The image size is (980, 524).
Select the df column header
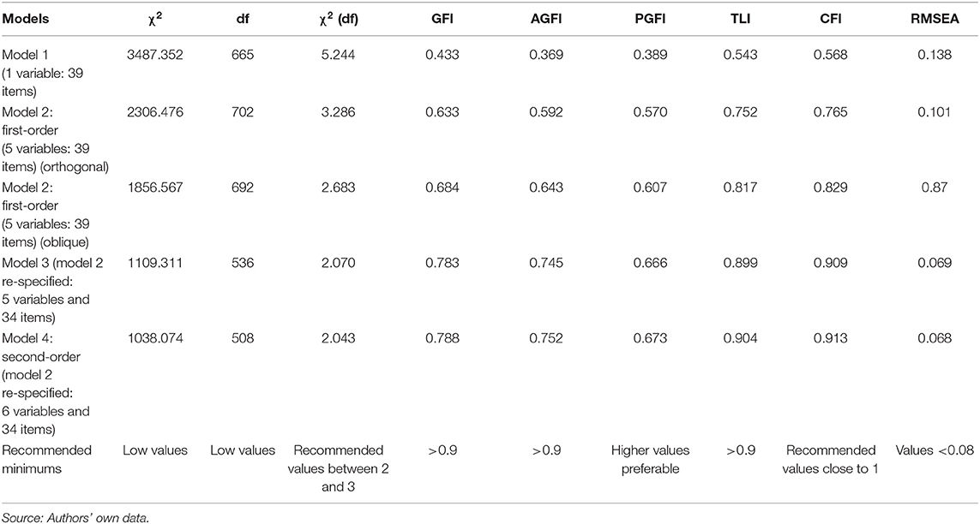pos(243,19)
